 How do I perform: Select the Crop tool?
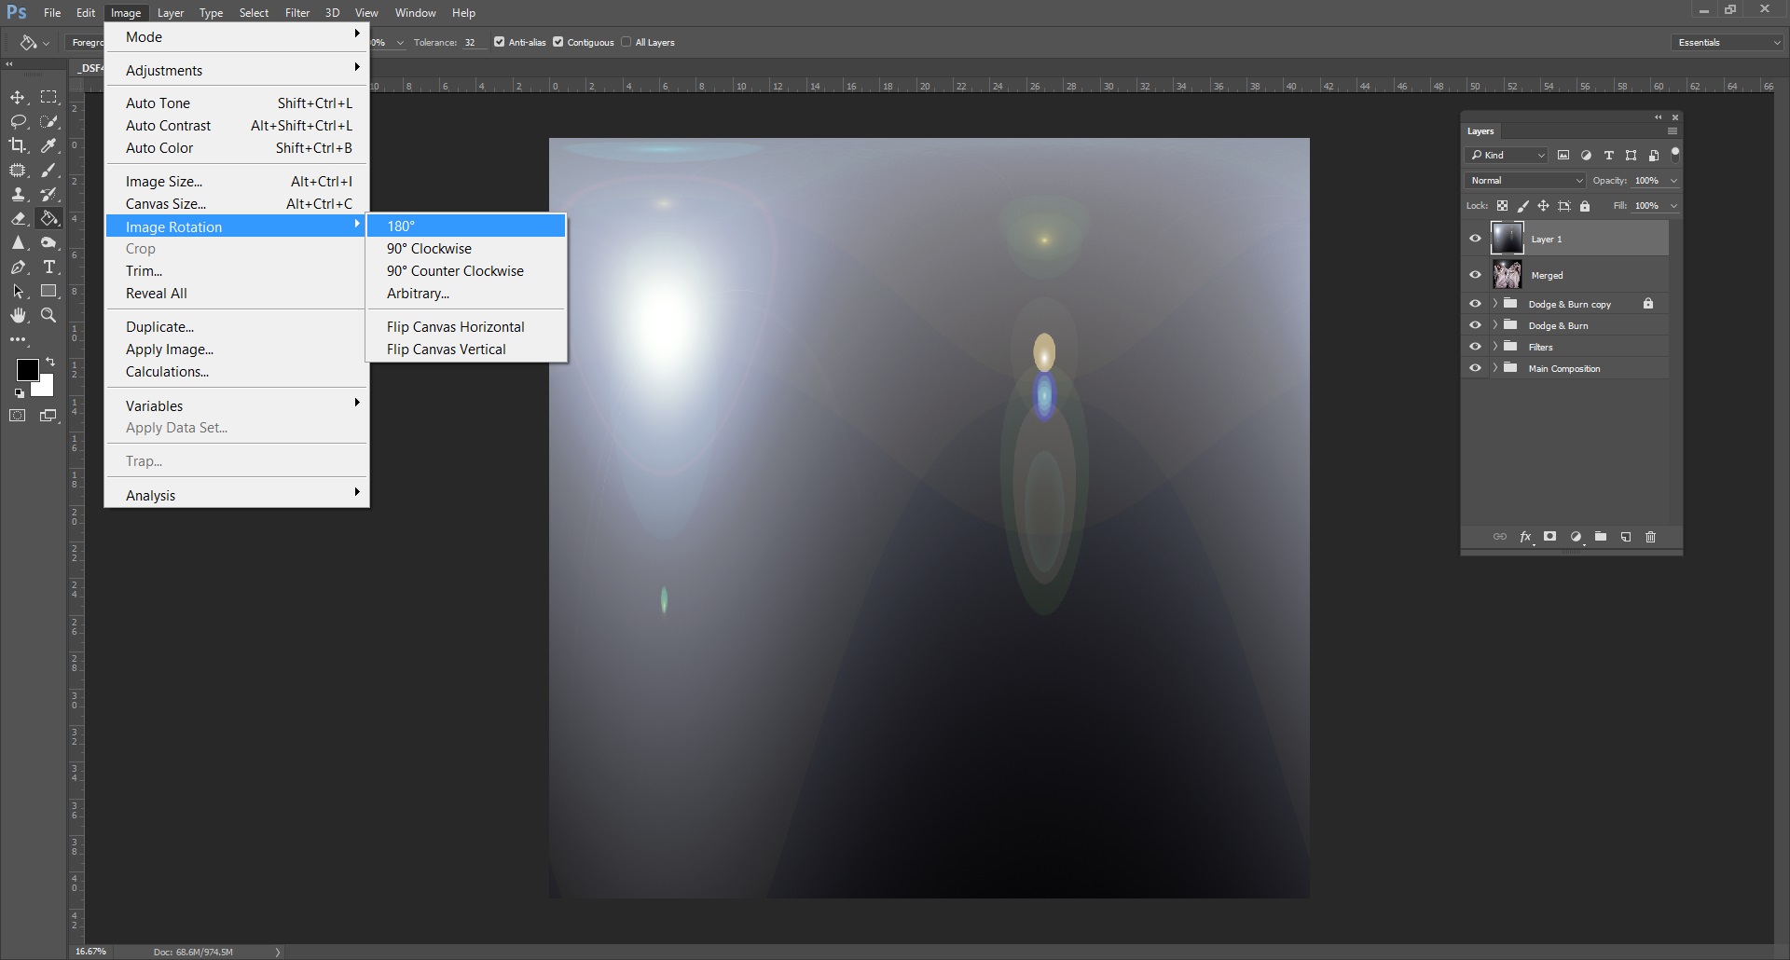coord(17,145)
